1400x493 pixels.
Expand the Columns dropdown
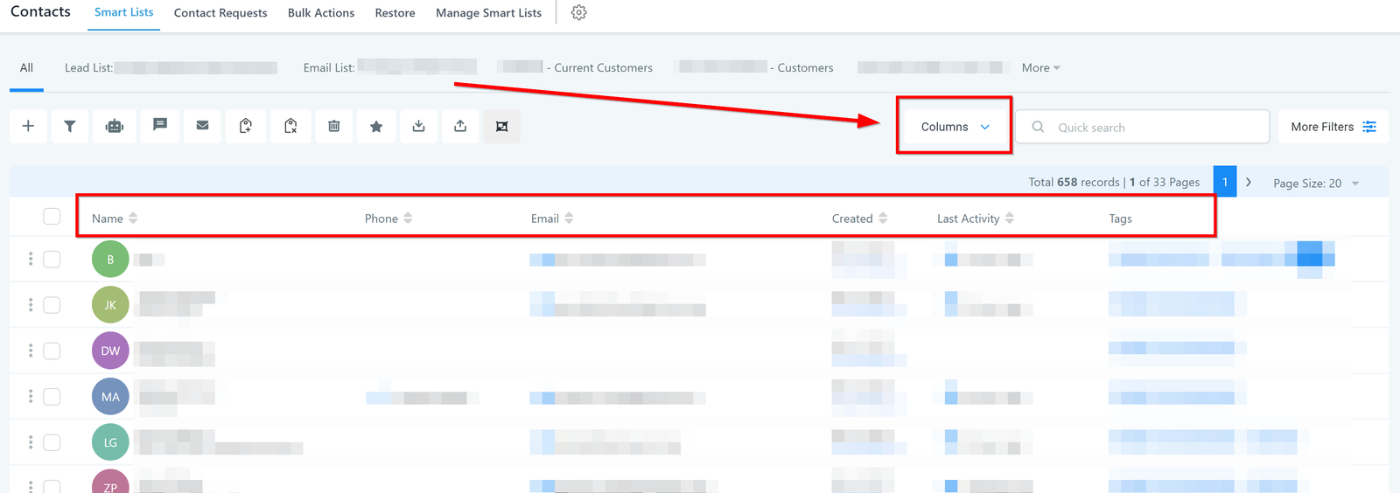955,127
